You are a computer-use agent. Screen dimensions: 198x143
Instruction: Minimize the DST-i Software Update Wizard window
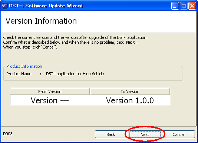click(175, 6)
